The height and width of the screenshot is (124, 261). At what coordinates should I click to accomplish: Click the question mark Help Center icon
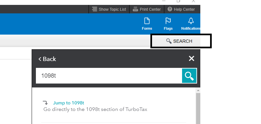[x=170, y=9]
